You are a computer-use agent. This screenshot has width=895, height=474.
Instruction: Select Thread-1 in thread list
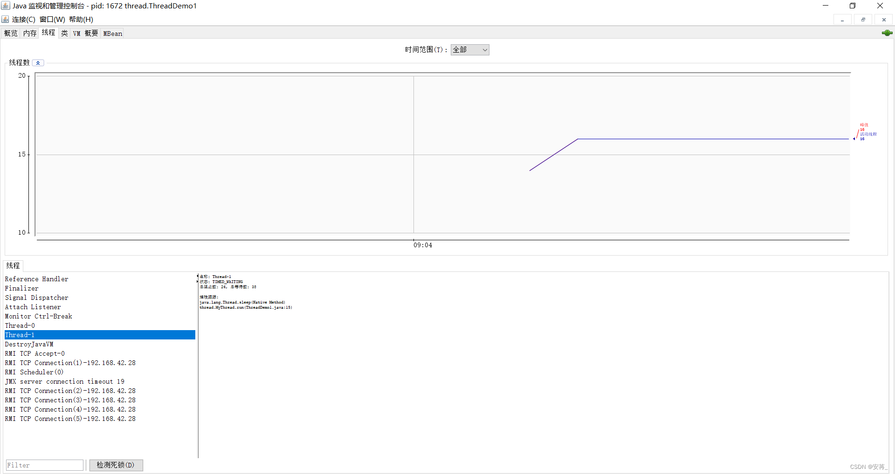pyautogui.click(x=100, y=335)
